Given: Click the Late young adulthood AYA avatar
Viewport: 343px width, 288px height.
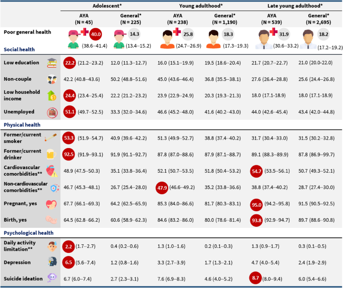Looking at the screenshot, I should [x=264, y=40].
